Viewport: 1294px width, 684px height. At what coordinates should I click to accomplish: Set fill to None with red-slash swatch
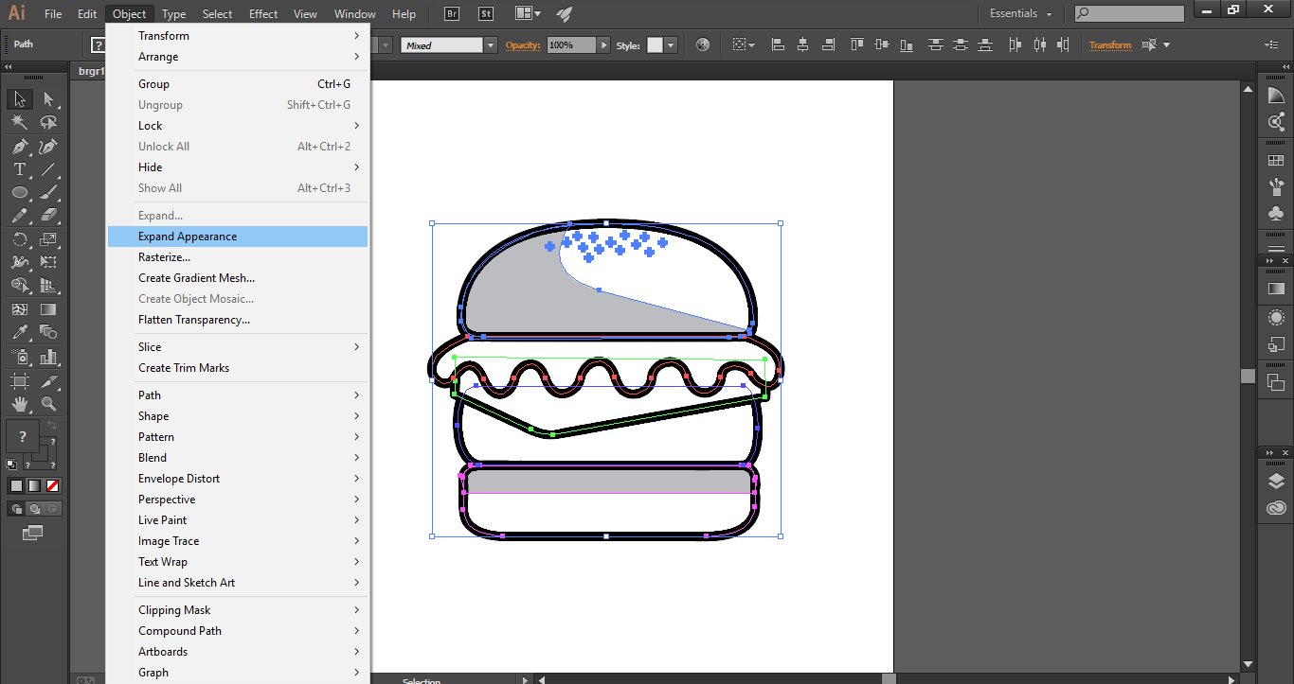coord(53,485)
